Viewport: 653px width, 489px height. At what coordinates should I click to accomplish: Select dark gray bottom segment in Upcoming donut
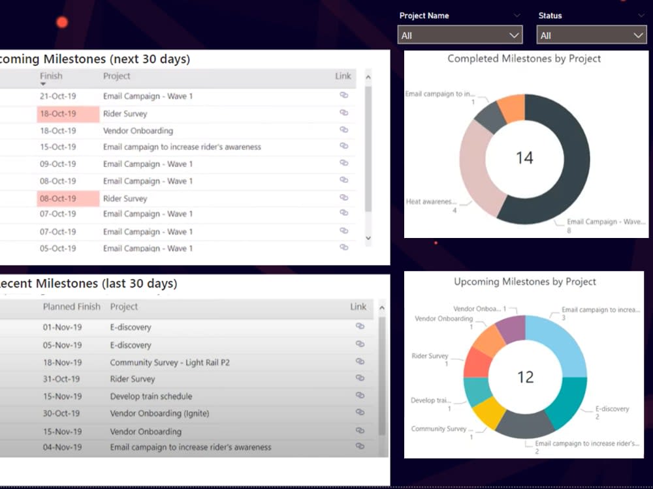point(525,425)
